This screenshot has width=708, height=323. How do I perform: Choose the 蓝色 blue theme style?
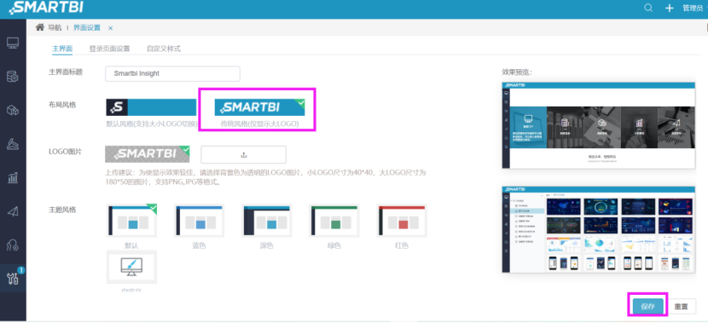[x=199, y=220]
